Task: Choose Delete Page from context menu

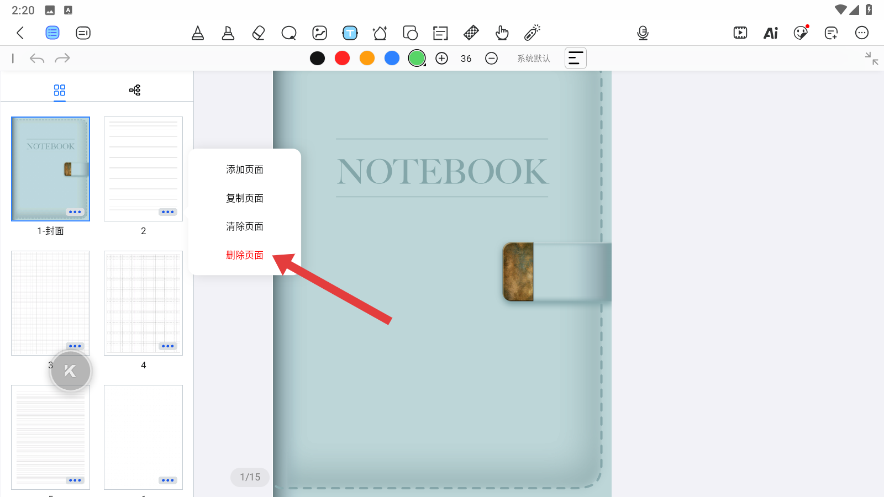Action: coord(244,255)
